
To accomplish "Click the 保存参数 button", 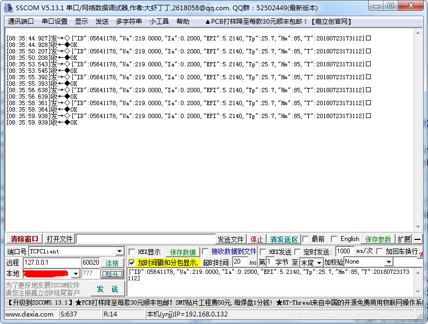I will coord(378,239).
